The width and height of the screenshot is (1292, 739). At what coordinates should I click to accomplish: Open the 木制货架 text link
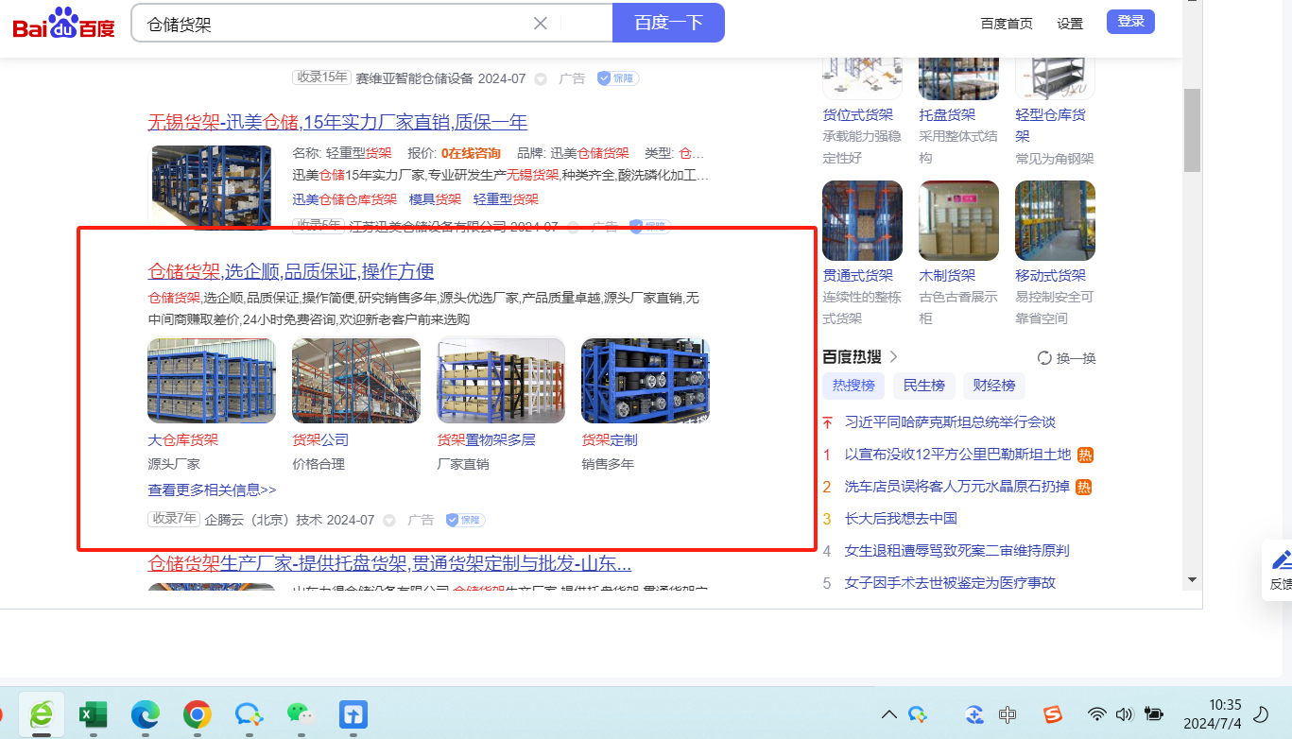coord(948,275)
